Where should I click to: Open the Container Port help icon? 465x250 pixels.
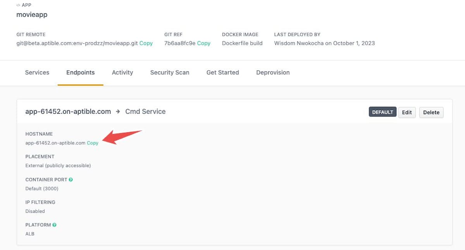click(71, 180)
